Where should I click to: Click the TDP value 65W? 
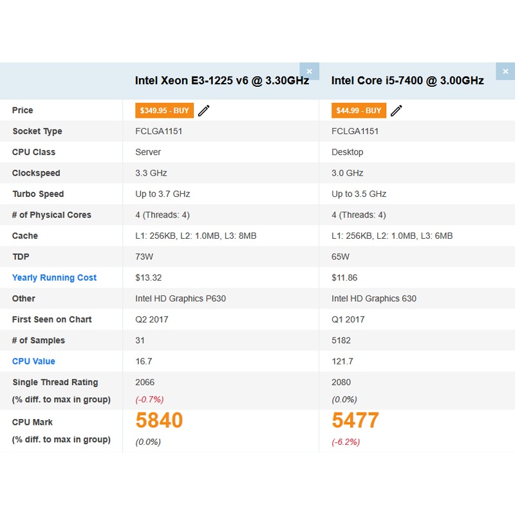coord(341,257)
